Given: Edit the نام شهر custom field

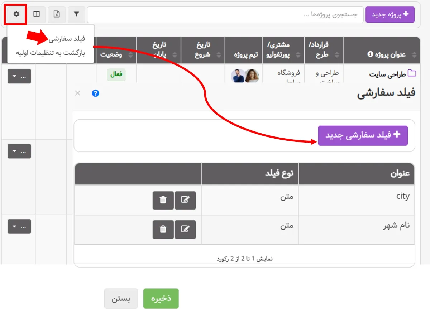Looking at the screenshot, I should 185,229.
